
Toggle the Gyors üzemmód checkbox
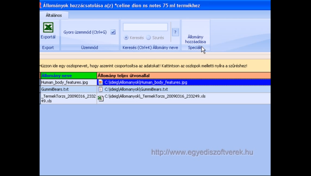(113, 32)
